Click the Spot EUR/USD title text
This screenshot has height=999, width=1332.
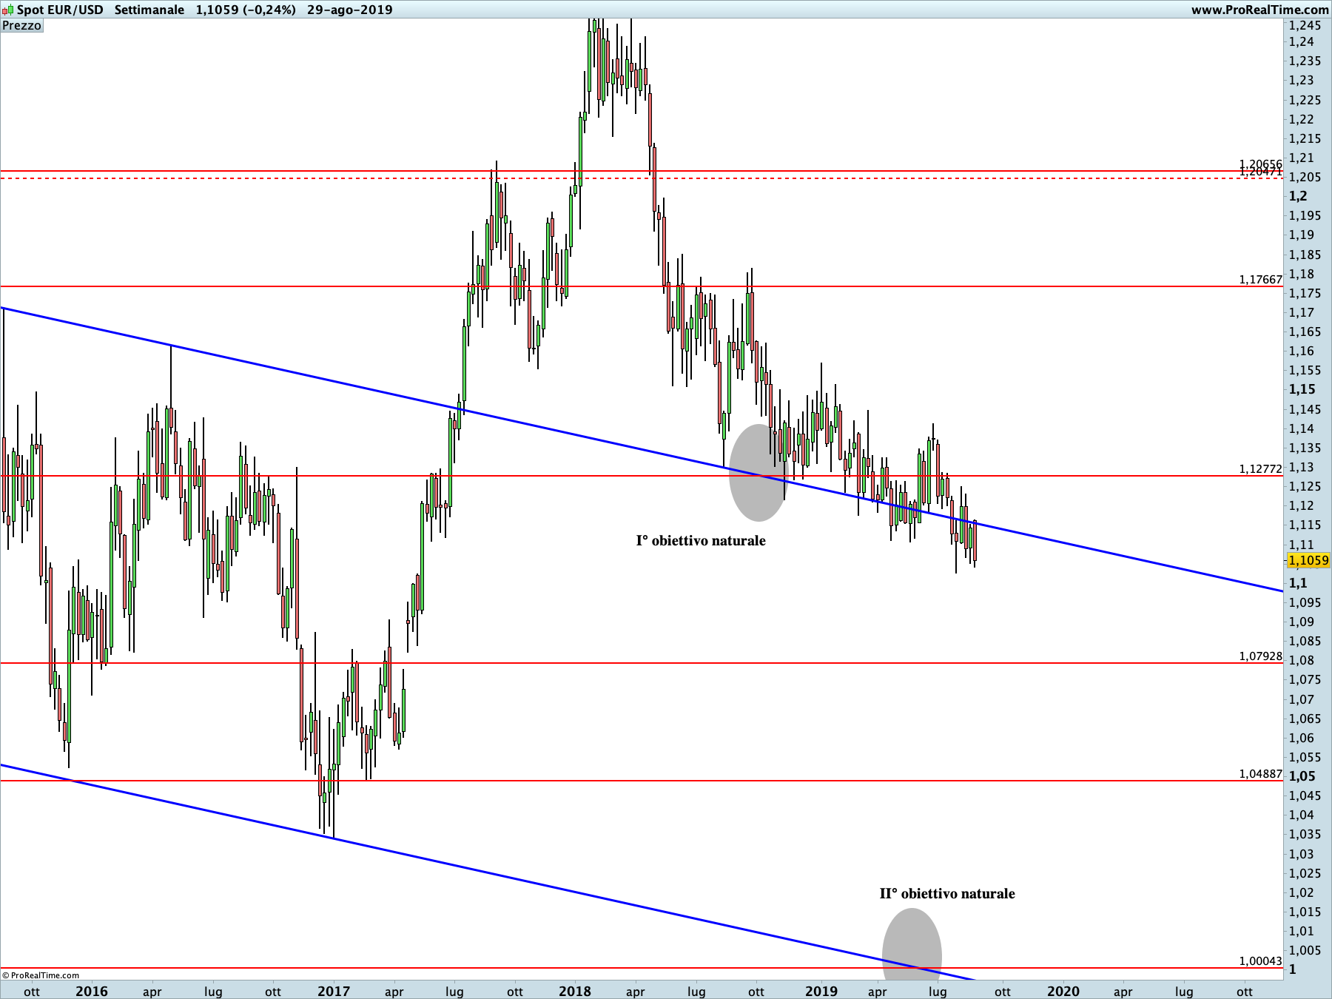[x=60, y=10]
